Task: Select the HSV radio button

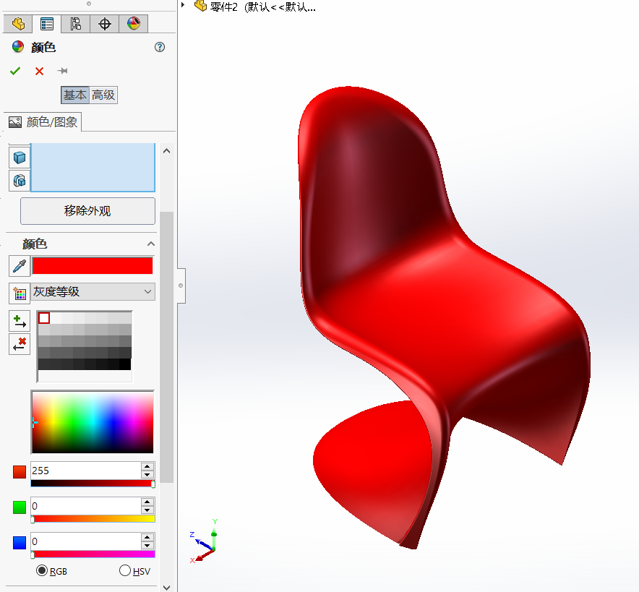Action: (125, 570)
